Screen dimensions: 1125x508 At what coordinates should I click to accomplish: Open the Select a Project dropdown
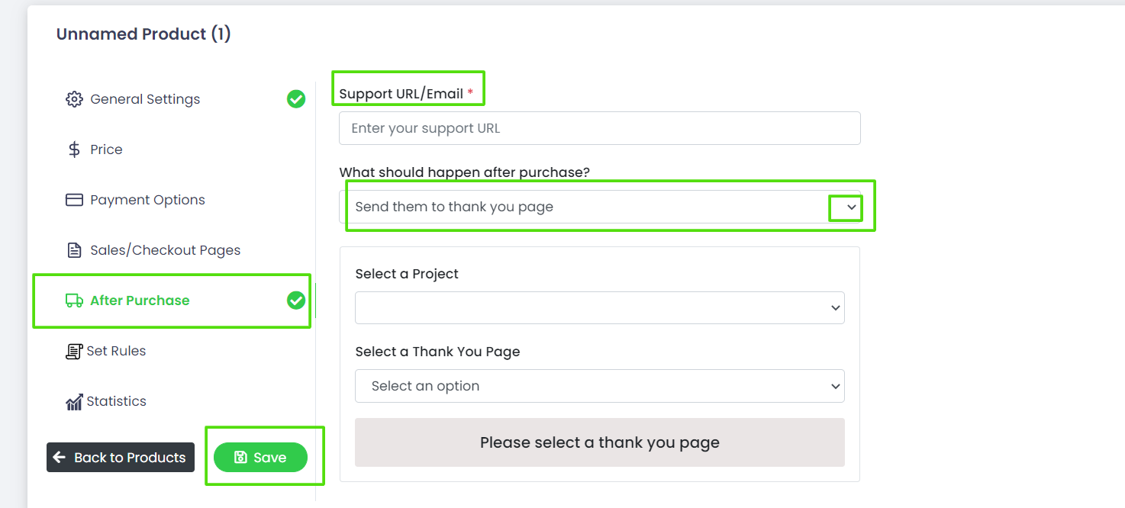pos(600,307)
